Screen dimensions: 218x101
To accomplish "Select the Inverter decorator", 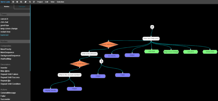I will [x=4, y=68].
